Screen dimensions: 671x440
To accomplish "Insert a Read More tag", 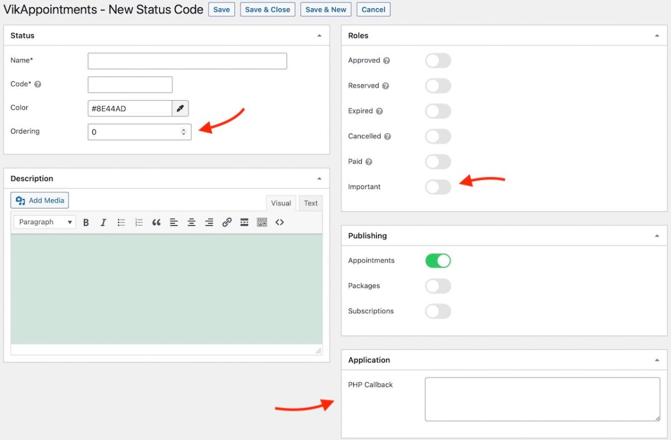I will [244, 223].
